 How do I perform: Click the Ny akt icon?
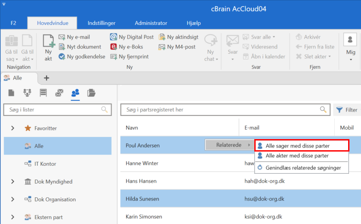[48, 46]
